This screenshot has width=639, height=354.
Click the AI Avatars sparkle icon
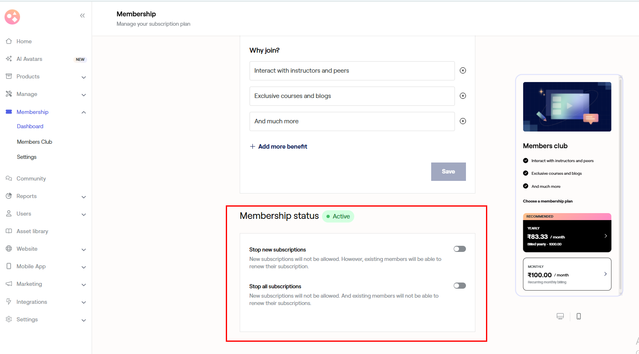tap(9, 59)
